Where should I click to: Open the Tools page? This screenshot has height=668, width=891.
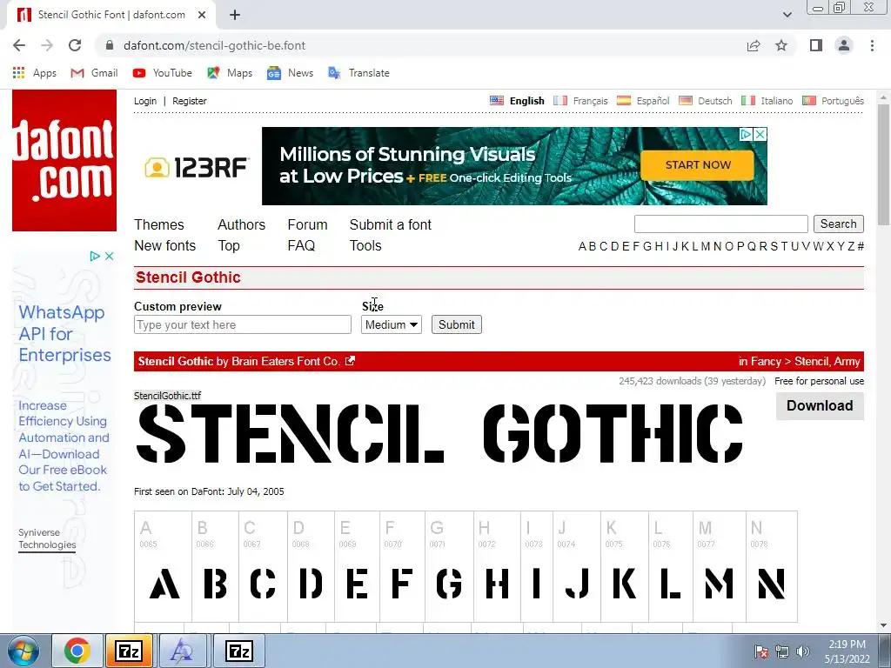tap(365, 245)
